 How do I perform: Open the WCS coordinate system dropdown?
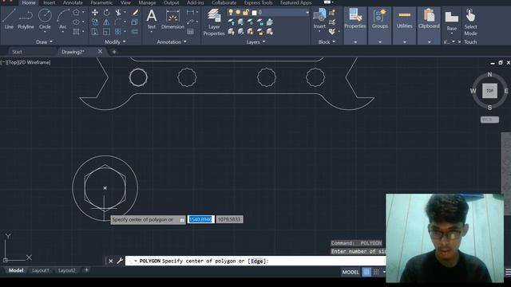(489, 120)
